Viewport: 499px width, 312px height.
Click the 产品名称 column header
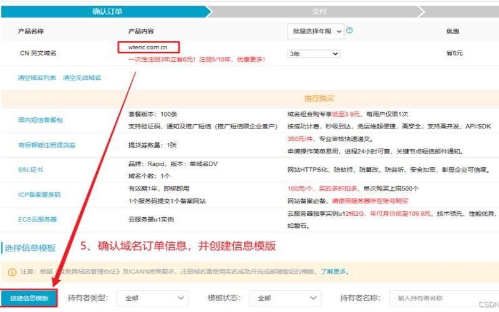coord(31,31)
